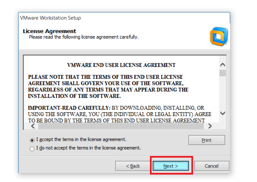Click the 'VMware Workstation Setup' title text
257x182 pixels.
(50, 18)
